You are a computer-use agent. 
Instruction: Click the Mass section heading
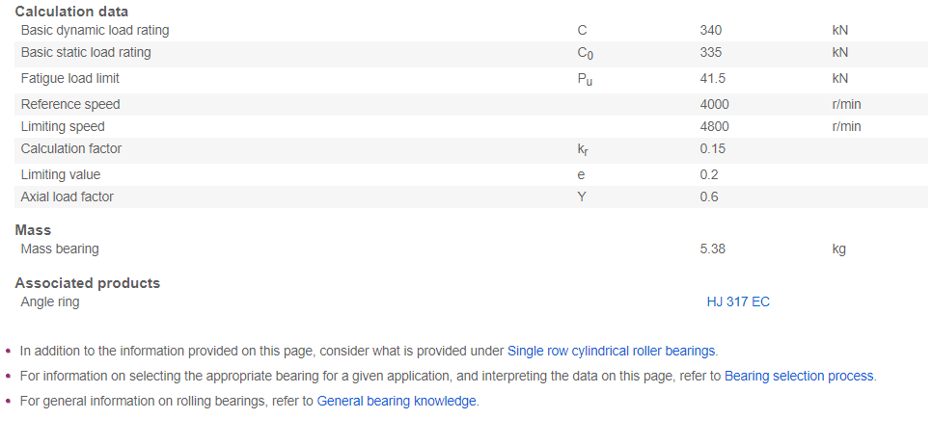[x=33, y=230]
